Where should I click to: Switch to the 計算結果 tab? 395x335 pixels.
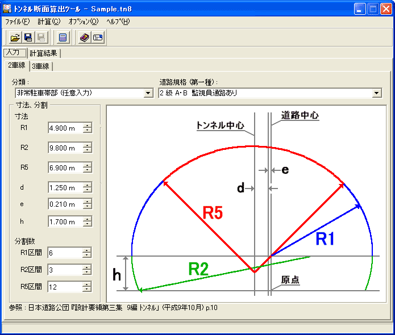pyautogui.click(x=44, y=53)
